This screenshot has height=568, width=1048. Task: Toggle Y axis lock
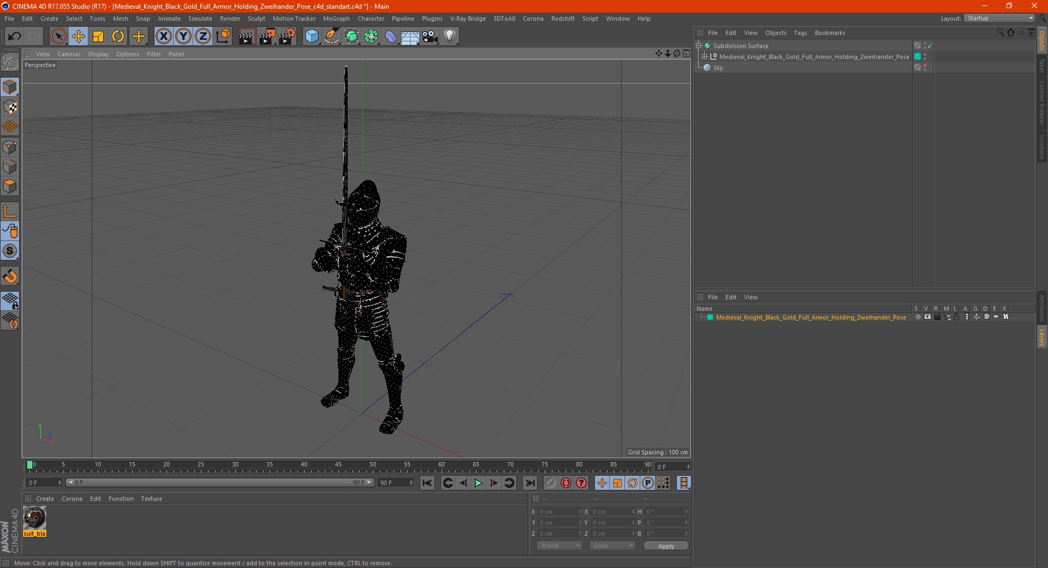pos(183,37)
